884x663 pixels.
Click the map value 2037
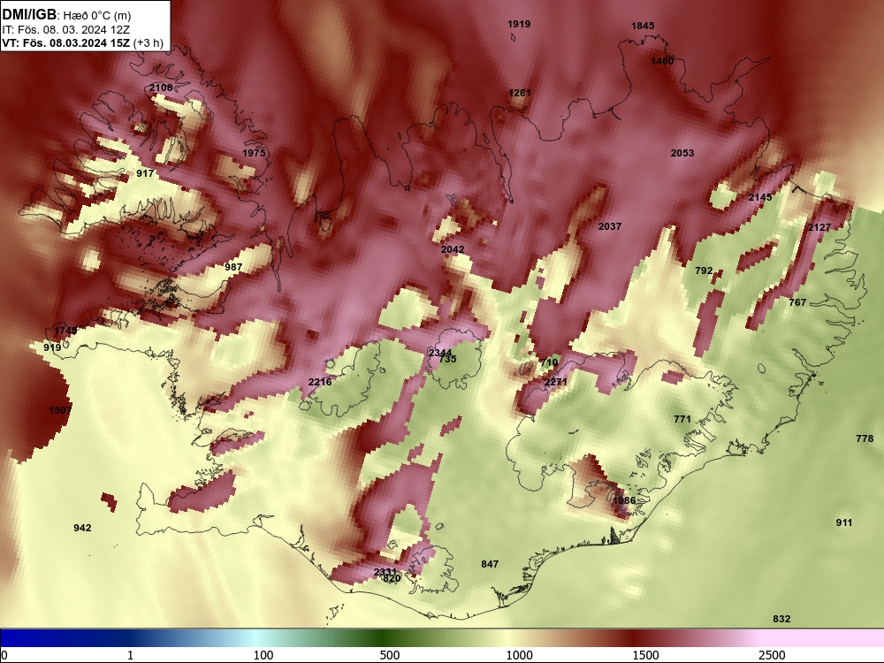(609, 226)
